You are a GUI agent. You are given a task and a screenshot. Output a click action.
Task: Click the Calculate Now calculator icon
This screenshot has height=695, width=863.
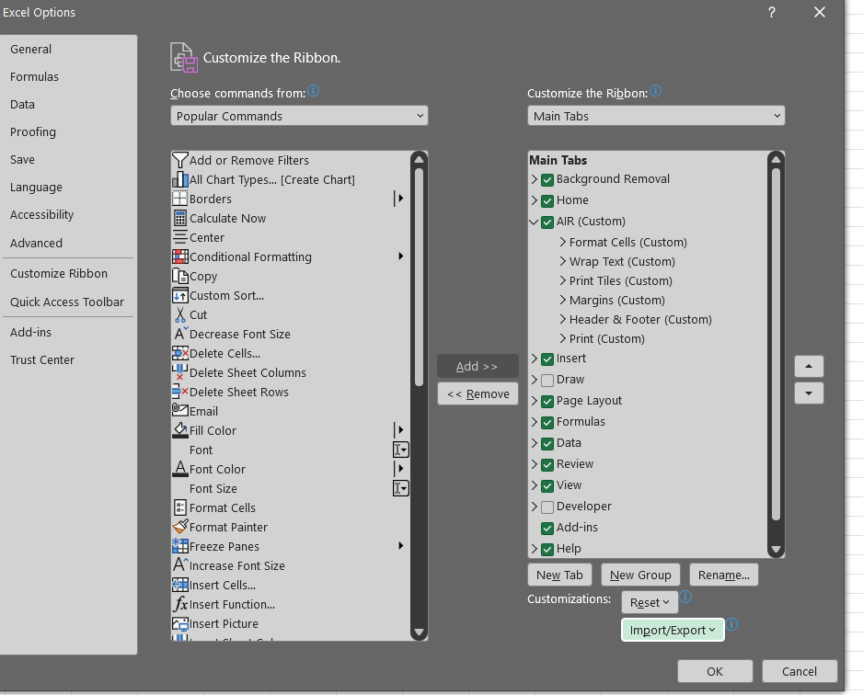pos(180,218)
